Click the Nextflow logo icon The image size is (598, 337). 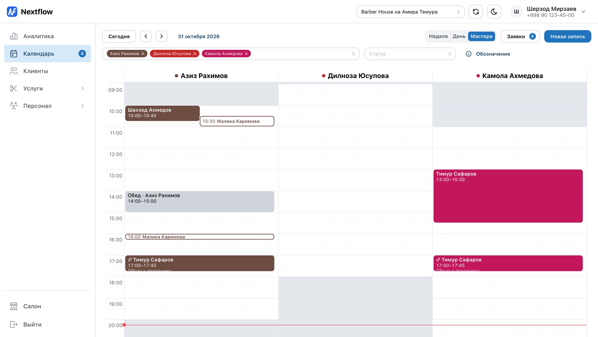pyautogui.click(x=12, y=12)
